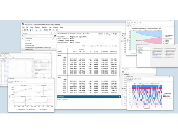The image size is (178, 134).
Task: Open the Data Editor (edit) toolbar icon
Action: point(45,30)
